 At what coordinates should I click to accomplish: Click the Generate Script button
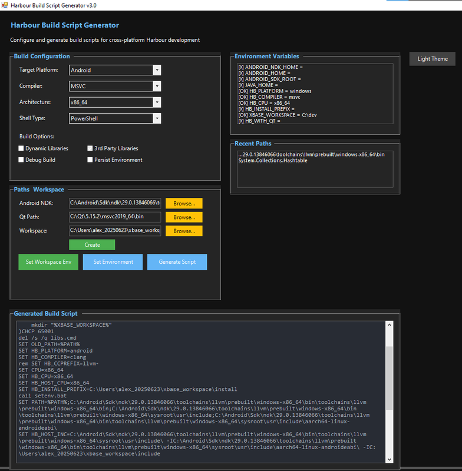[x=177, y=262]
